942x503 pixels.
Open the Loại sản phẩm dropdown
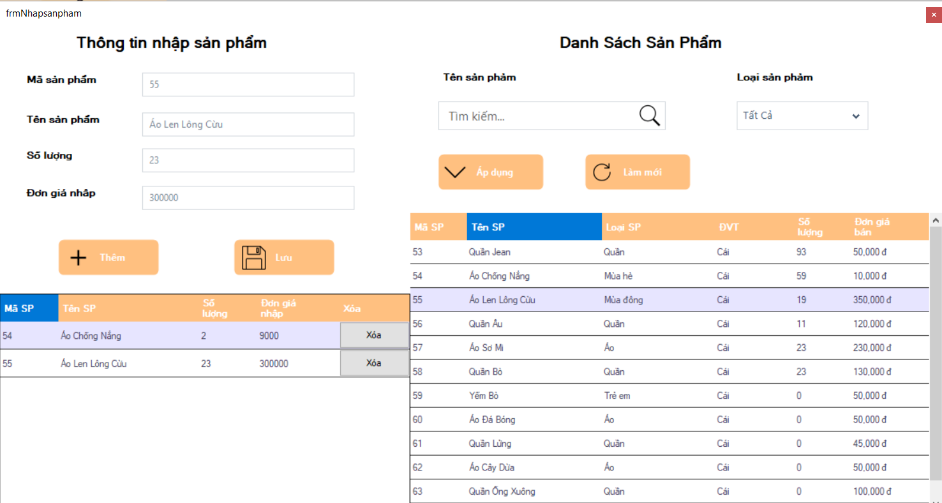pyautogui.click(x=802, y=116)
